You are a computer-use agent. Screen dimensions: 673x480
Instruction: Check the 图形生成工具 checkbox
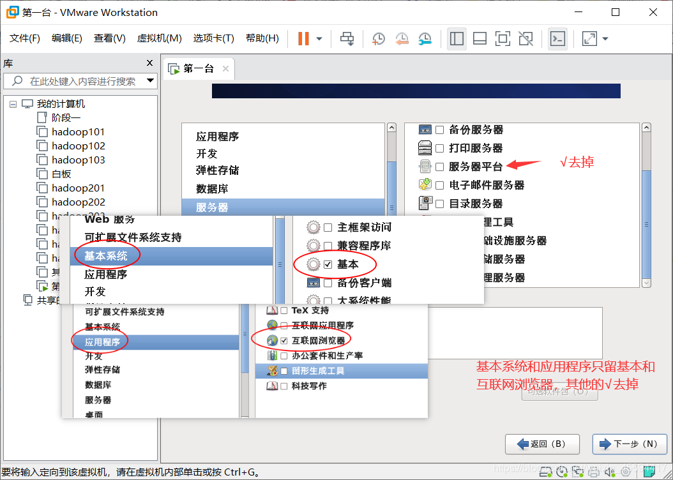pyautogui.click(x=284, y=371)
